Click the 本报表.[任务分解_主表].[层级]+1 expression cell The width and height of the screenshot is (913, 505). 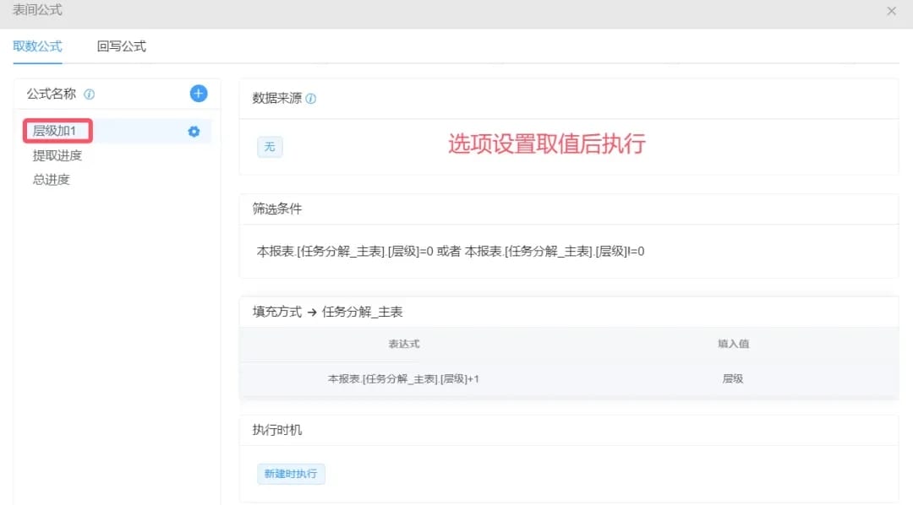403,378
